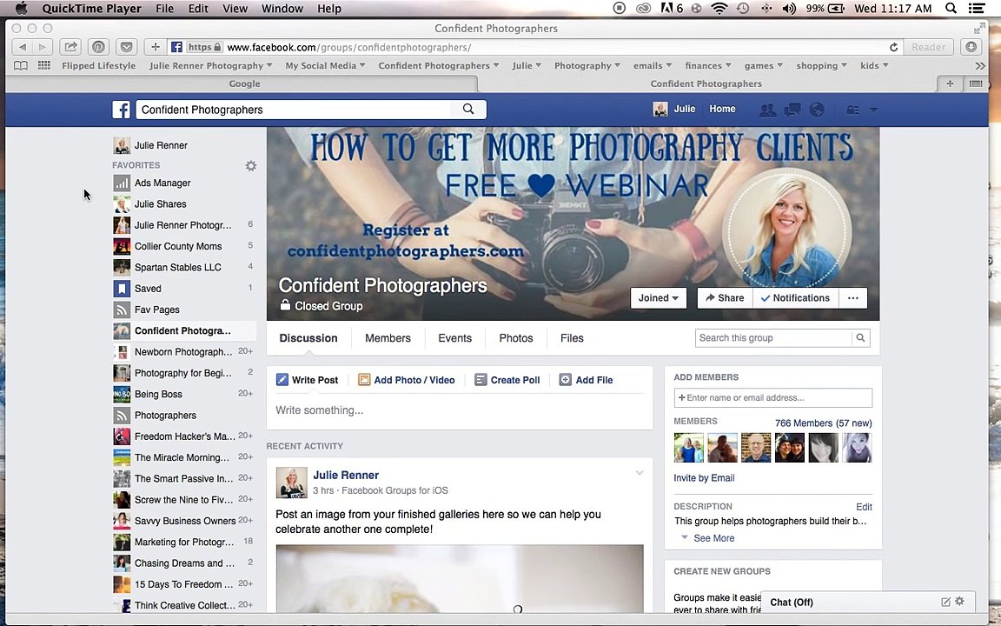Screen dimensions: 1001x626
Task: Open privacy shortcuts lock icon
Action: click(852, 110)
